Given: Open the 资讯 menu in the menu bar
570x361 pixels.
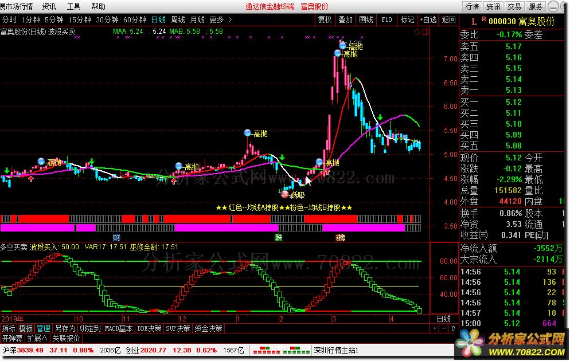Looking at the screenshot, I should [49, 6].
